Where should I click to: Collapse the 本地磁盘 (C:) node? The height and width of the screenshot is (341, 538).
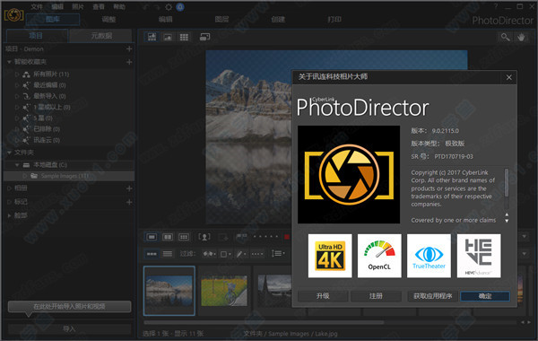coord(16,165)
